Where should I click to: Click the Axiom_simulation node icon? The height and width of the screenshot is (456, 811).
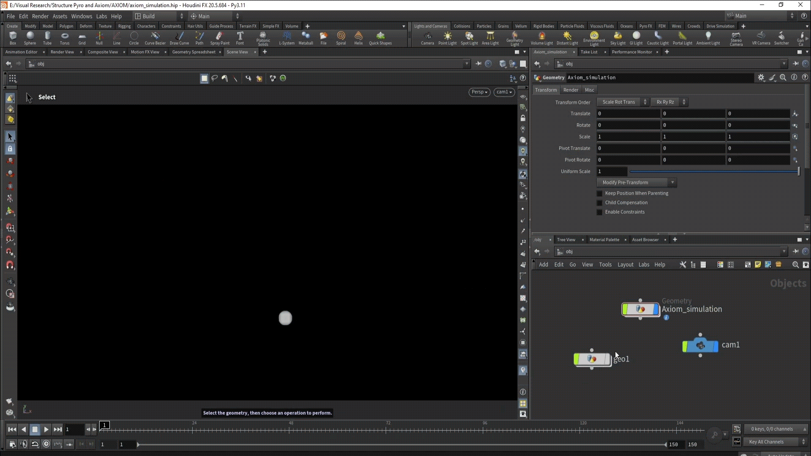[640, 309]
